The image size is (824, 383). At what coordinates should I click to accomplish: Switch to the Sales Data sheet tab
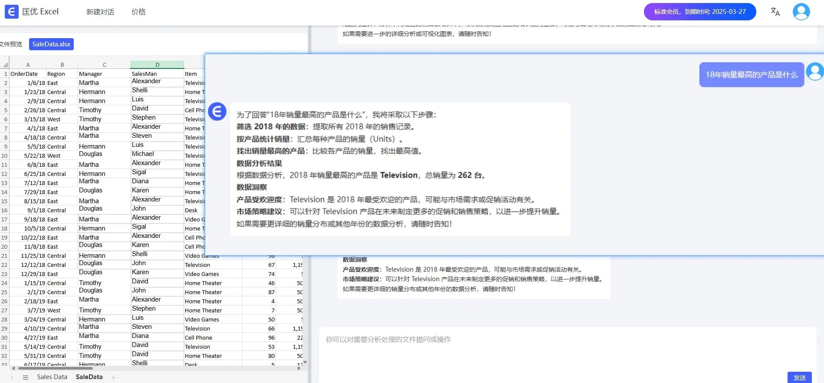coord(52,377)
